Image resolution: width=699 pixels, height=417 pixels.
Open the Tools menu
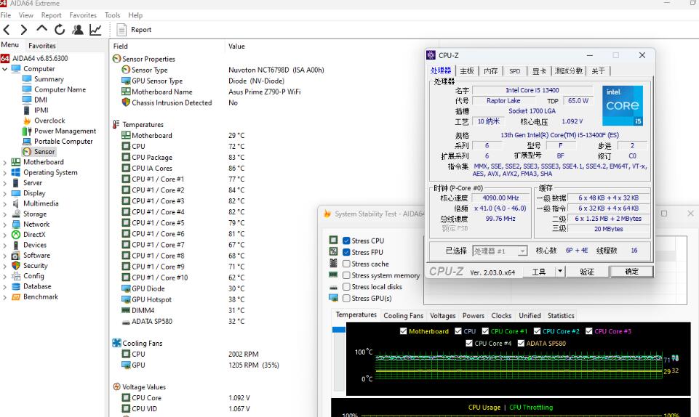coord(112,15)
